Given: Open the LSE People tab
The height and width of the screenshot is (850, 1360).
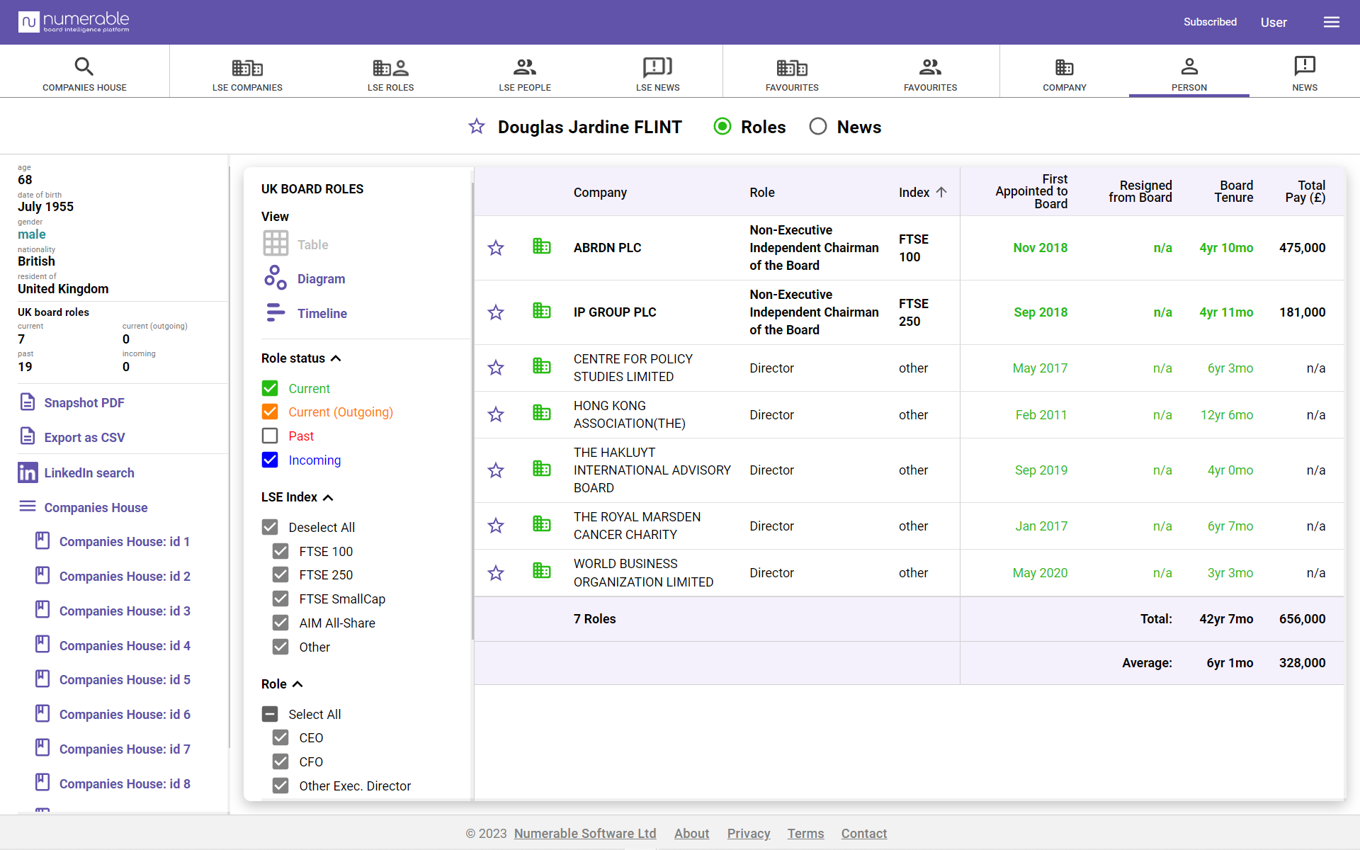Looking at the screenshot, I should (525, 74).
